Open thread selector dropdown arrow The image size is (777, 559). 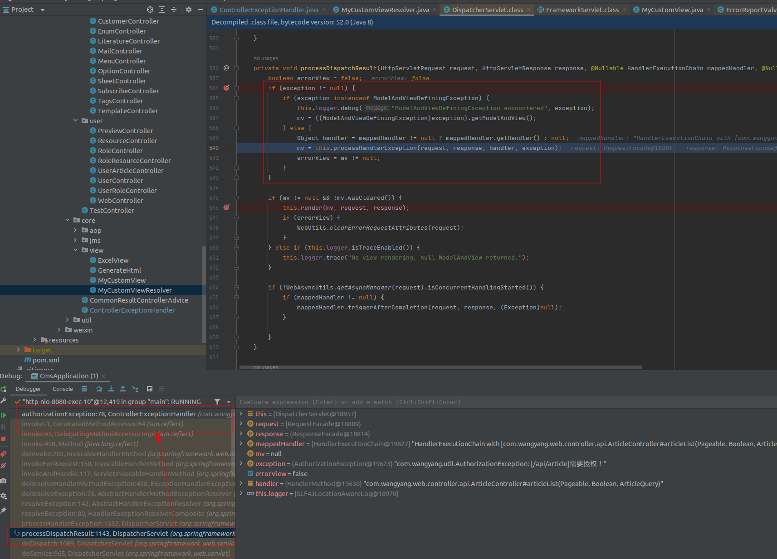pyautogui.click(x=229, y=402)
